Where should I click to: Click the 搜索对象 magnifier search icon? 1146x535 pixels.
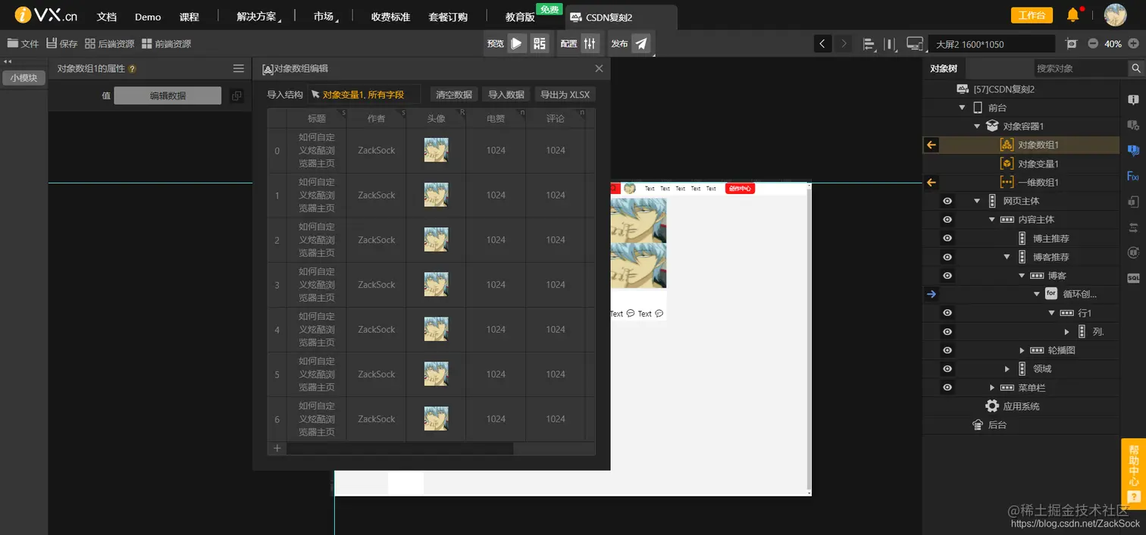(1136, 68)
